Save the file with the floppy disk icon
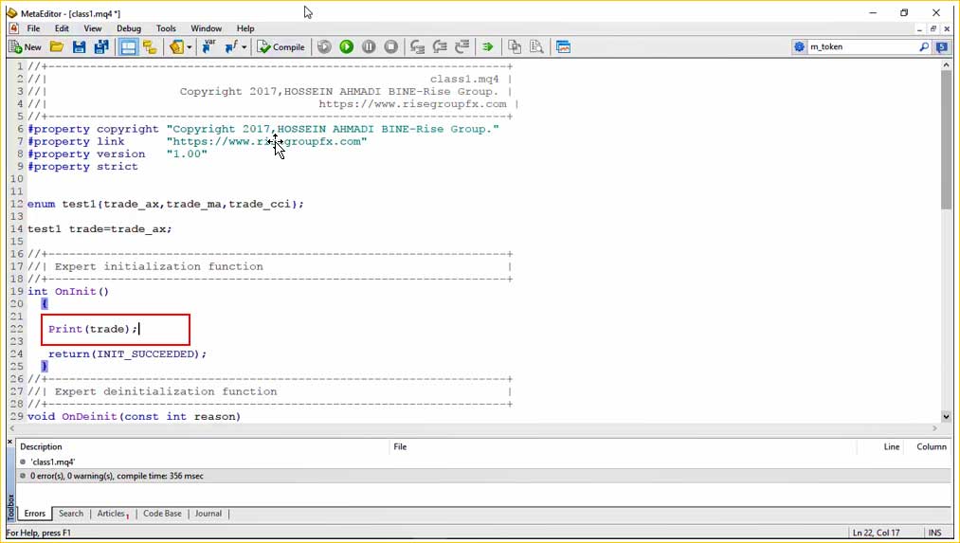Viewport: 960px width, 543px height. (x=79, y=47)
